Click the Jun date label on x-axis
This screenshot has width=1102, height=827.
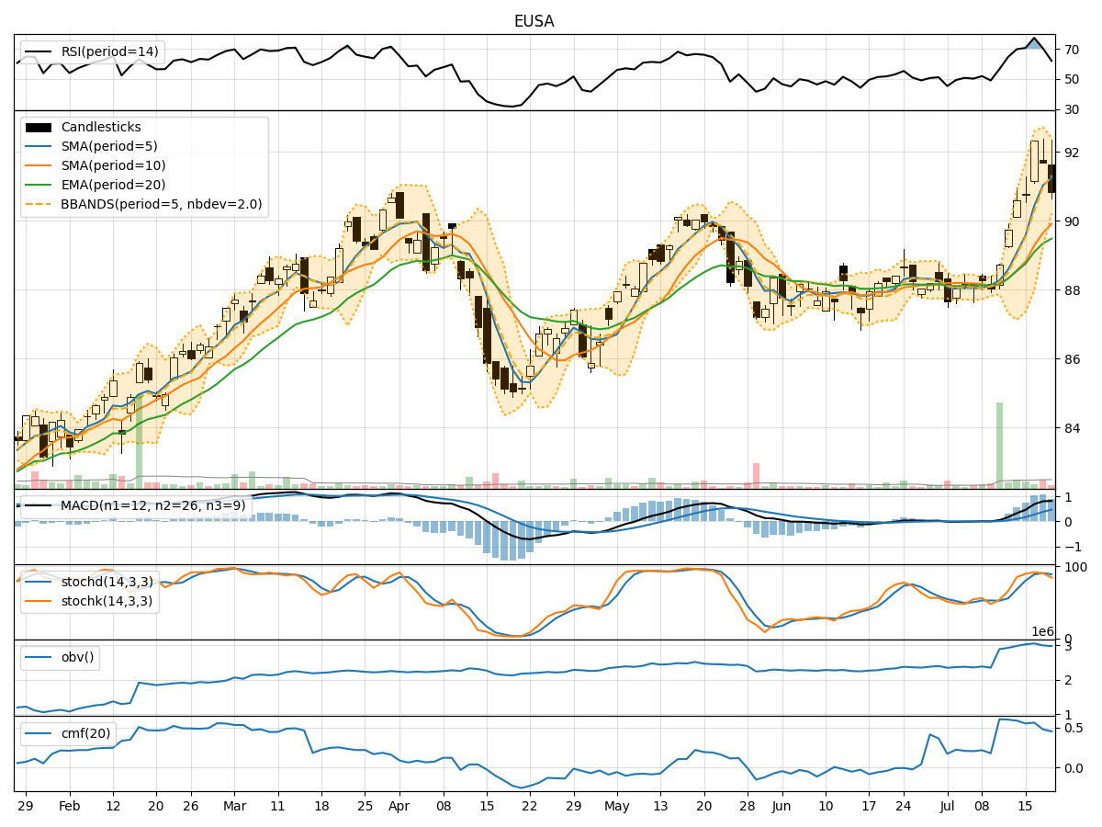tap(782, 805)
